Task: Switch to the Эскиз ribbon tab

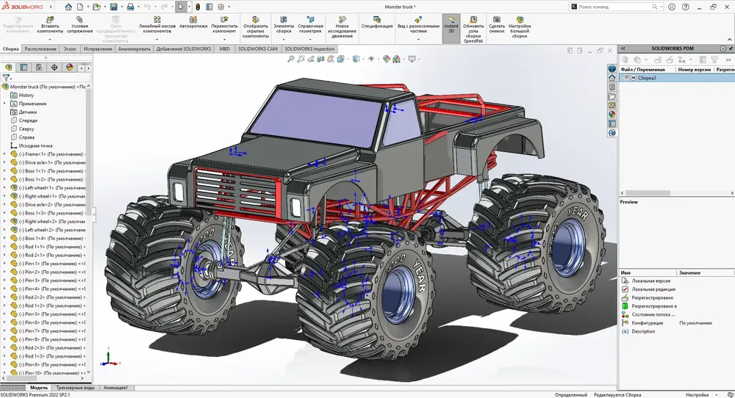Action: (x=69, y=48)
